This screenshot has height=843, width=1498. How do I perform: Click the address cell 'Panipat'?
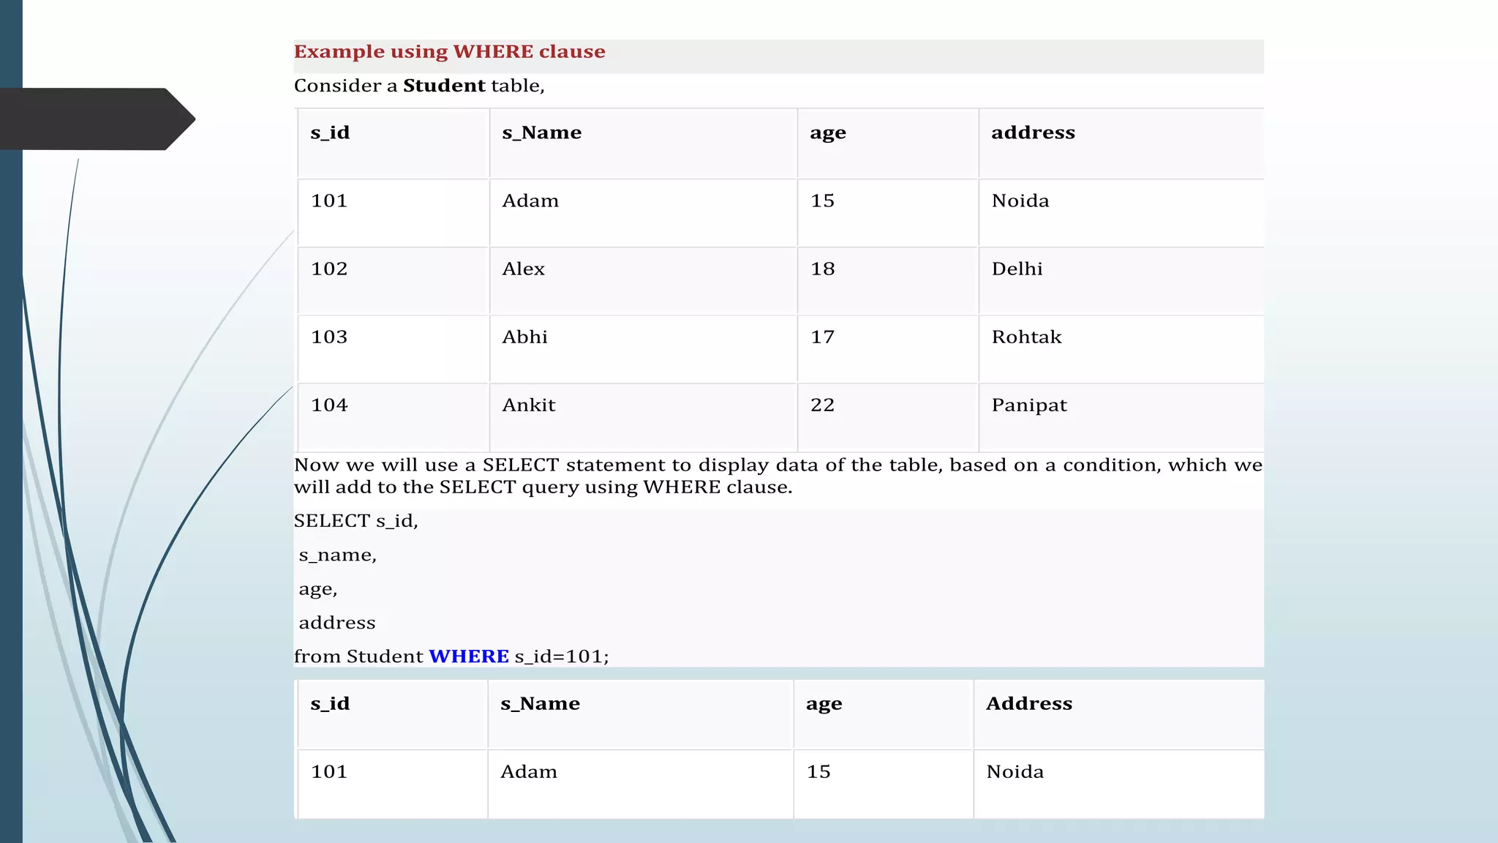coord(1029,405)
